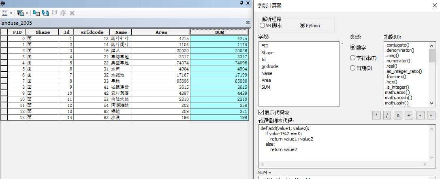Click the gridcode column header
This screenshot has height=179, width=440.
point(92,32)
